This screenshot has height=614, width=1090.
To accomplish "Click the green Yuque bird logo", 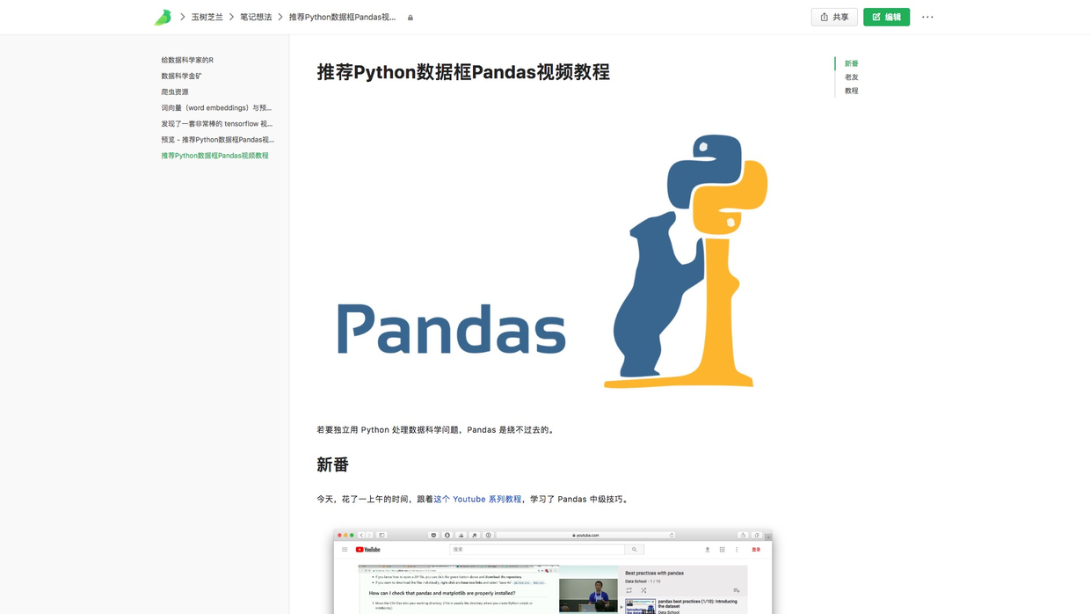I will pyautogui.click(x=163, y=18).
